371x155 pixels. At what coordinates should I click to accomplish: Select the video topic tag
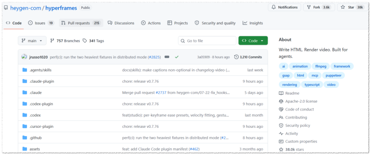click(331, 84)
